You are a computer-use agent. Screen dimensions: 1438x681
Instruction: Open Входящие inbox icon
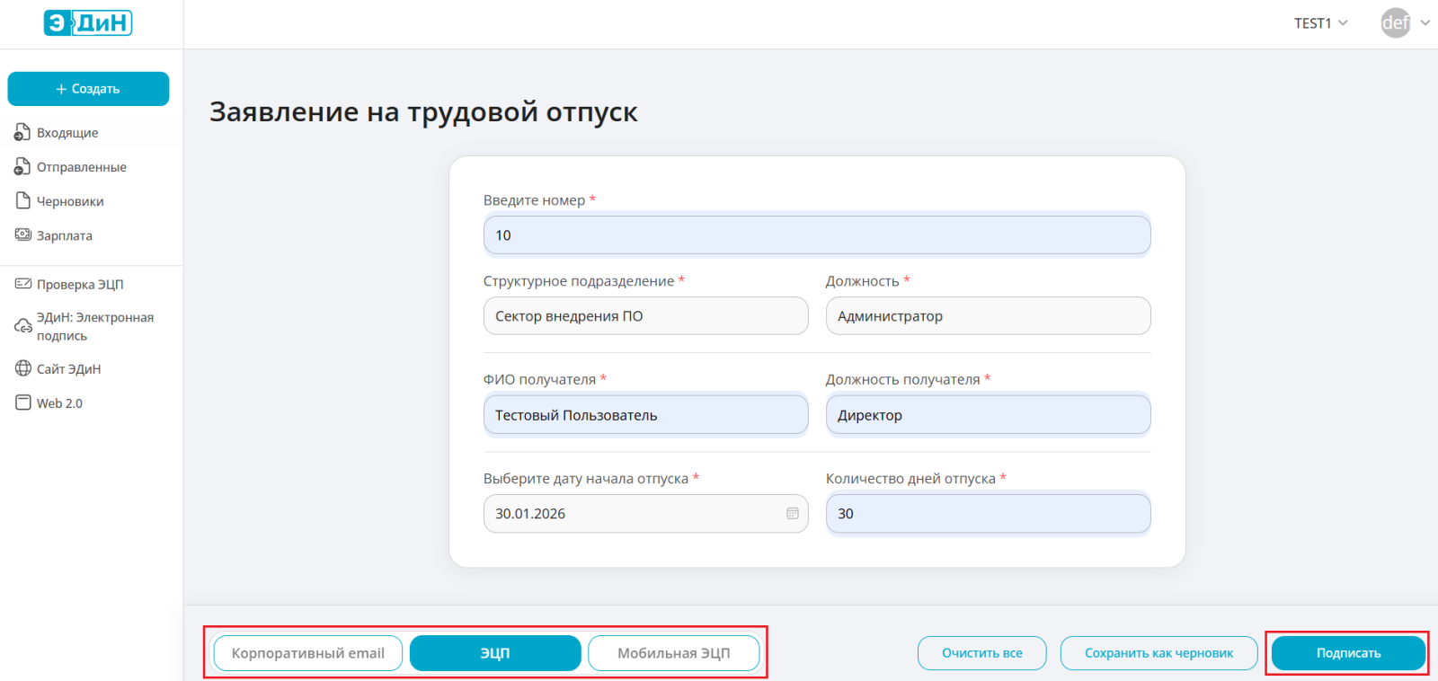point(22,133)
